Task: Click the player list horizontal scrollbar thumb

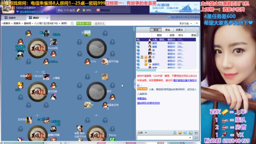Action: pyautogui.click(x=146, y=70)
